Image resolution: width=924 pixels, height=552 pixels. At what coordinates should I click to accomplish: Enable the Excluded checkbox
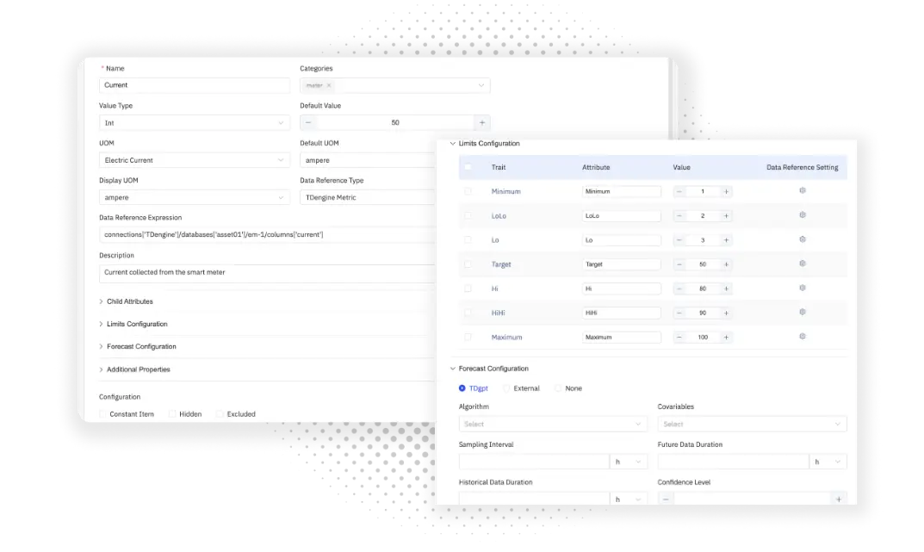click(x=220, y=414)
